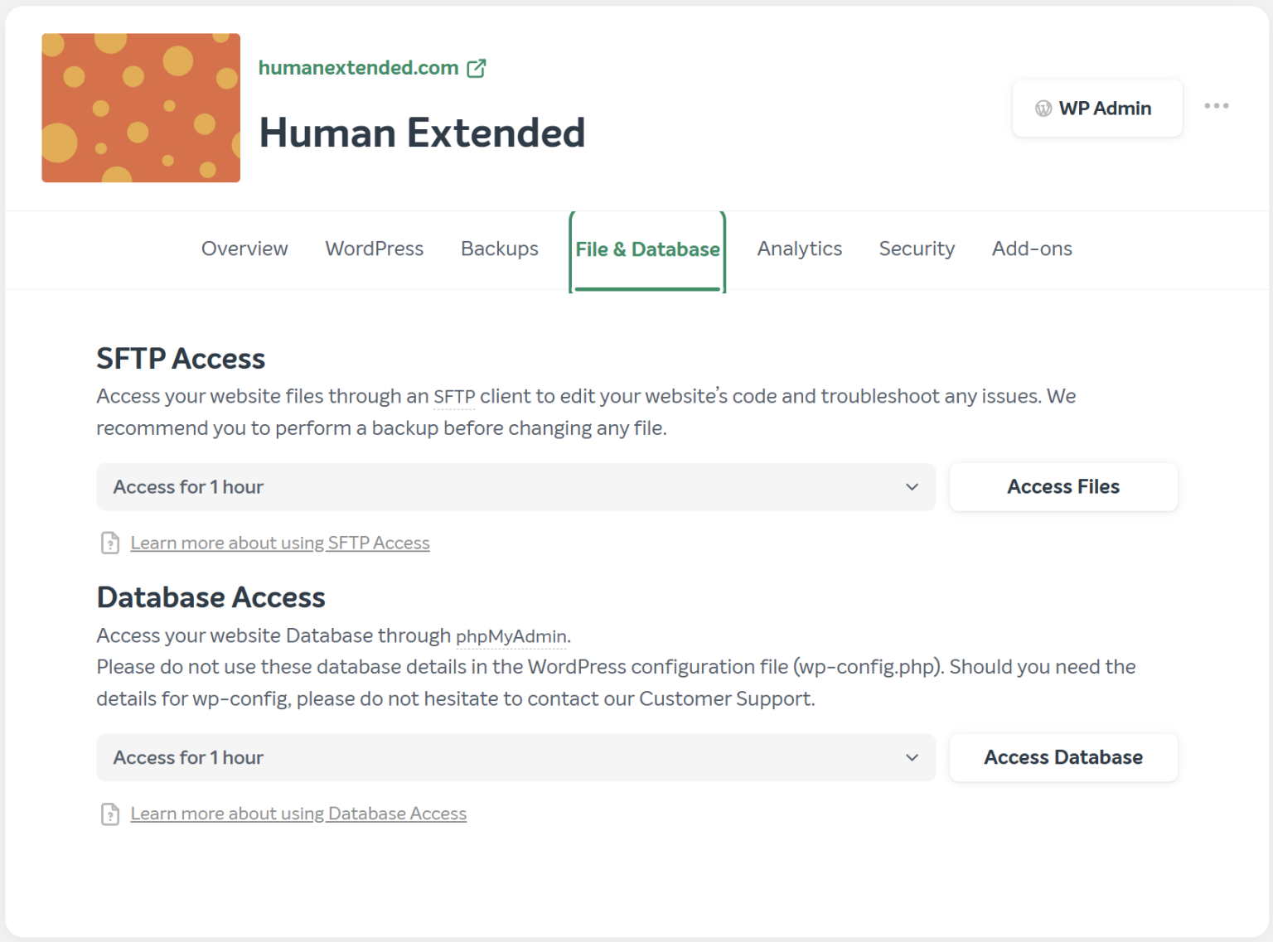
Task: Switch to the Security tab
Action: point(917,249)
